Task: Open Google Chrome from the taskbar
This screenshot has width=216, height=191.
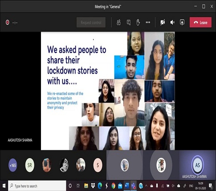Action: coord(113,186)
